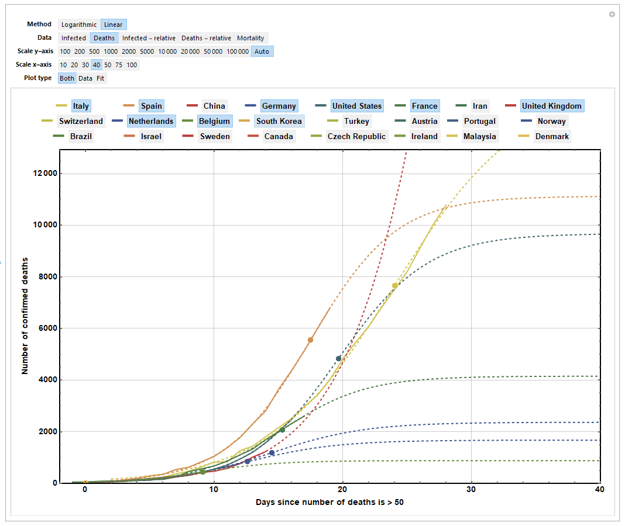Set y-axis scale to Auto
The image size is (625, 526).
262,51
